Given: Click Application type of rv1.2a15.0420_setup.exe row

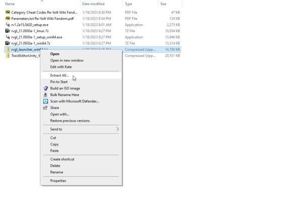Looking at the screenshot, I should [x=134, y=25].
